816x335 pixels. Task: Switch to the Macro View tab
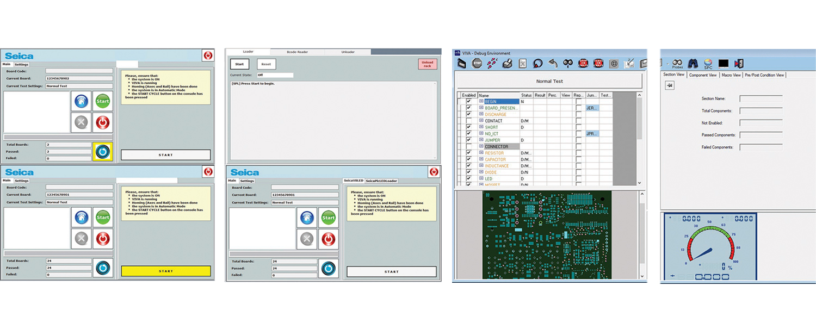[731, 75]
